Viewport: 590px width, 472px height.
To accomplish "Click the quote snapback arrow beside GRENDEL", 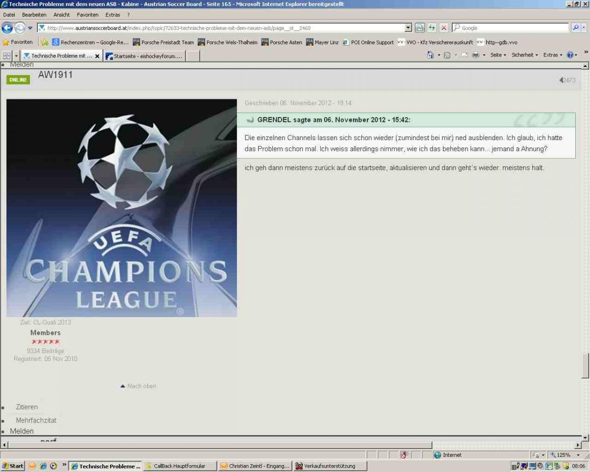I will tap(250, 120).
